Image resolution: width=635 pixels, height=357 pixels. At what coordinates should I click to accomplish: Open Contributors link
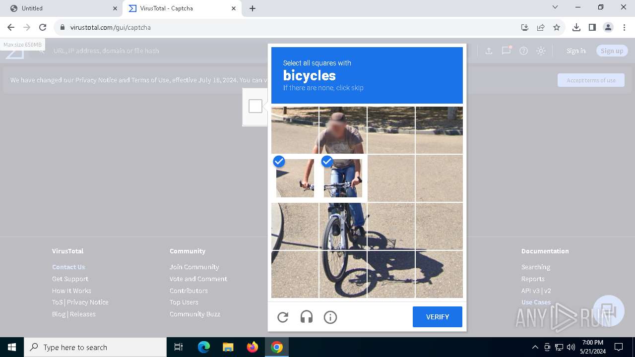click(x=189, y=291)
